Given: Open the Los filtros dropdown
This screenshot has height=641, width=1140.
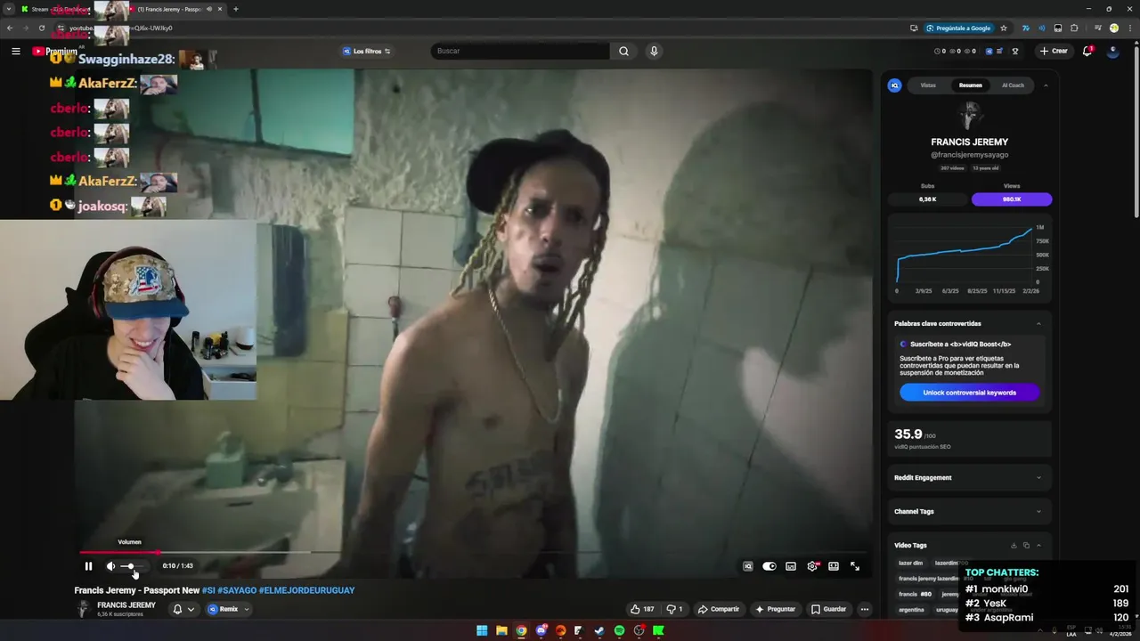Looking at the screenshot, I should 367,51.
